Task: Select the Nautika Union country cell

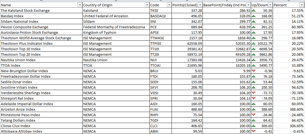Action: 116,60
